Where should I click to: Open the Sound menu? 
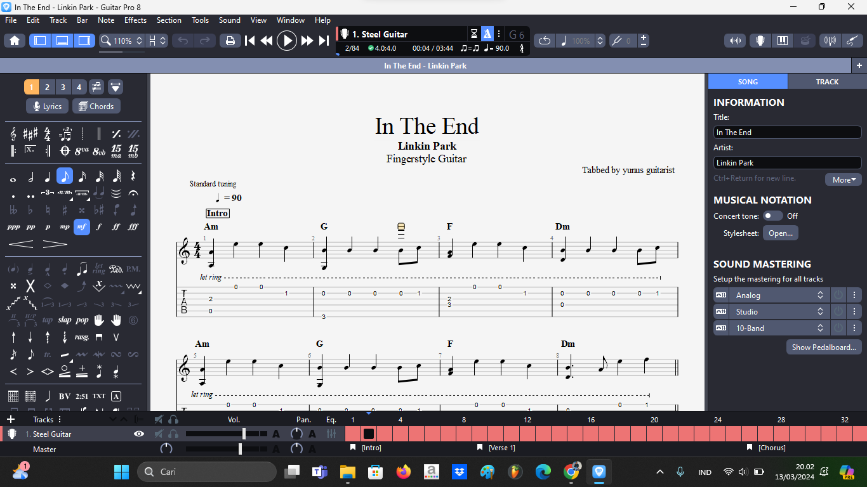coord(229,20)
